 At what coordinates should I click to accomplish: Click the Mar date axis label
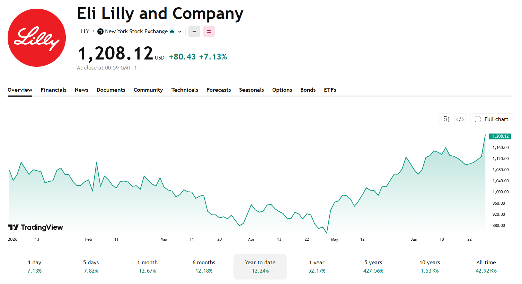pyautogui.click(x=164, y=239)
